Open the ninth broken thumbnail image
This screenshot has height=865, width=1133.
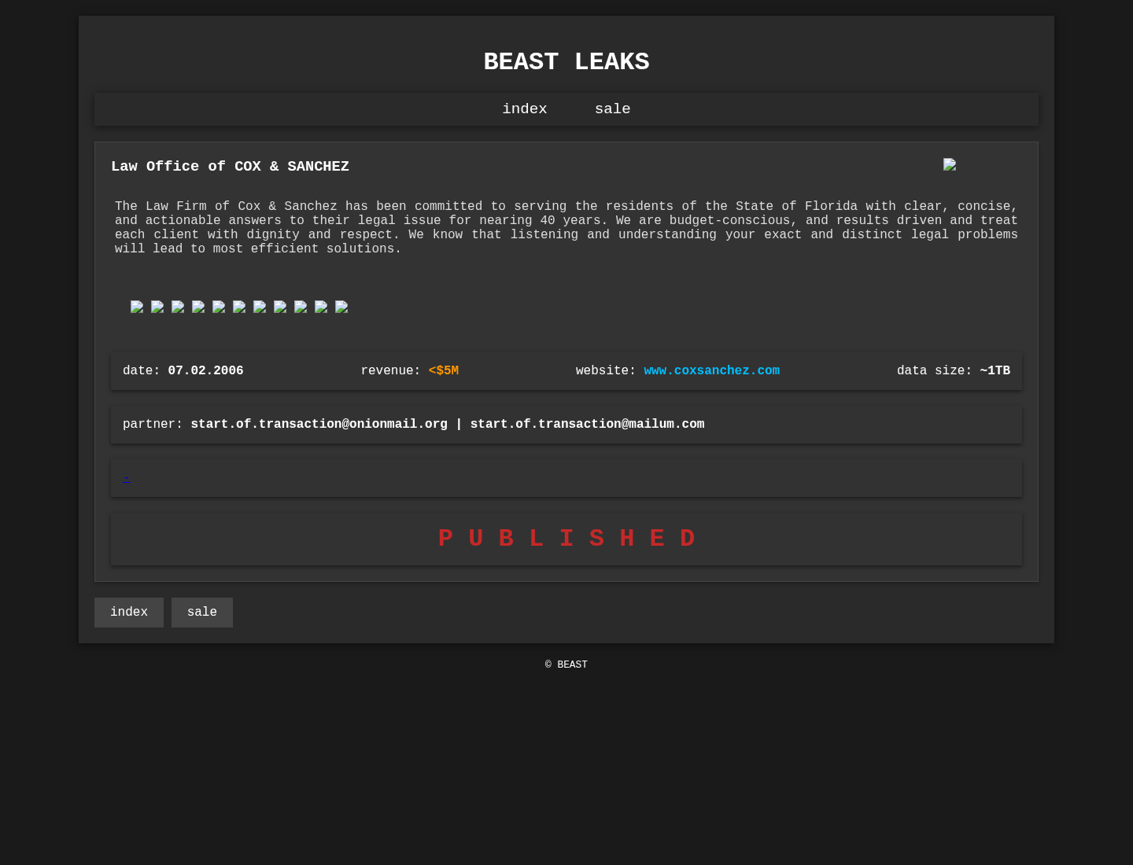[301, 307]
